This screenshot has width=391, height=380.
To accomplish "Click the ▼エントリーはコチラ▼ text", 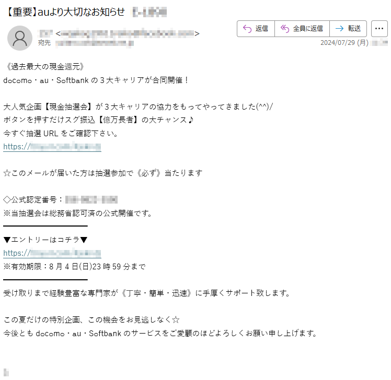I will pyautogui.click(x=45, y=240).
